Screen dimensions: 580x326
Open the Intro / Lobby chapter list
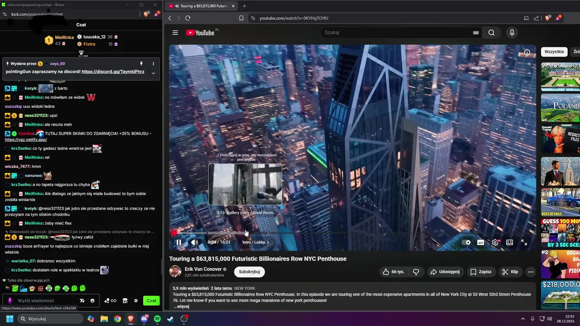(x=256, y=242)
